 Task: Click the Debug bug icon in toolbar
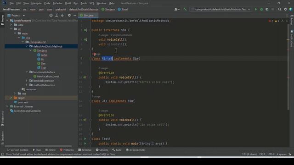(x=261, y=9)
